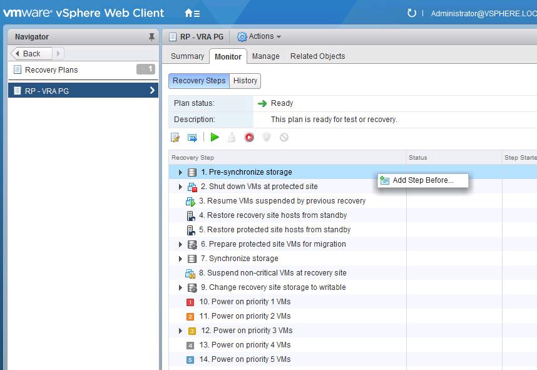Select step 5 Restore protected site hosts text
The height and width of the screenshot is (370, 537).
(275, 230)
